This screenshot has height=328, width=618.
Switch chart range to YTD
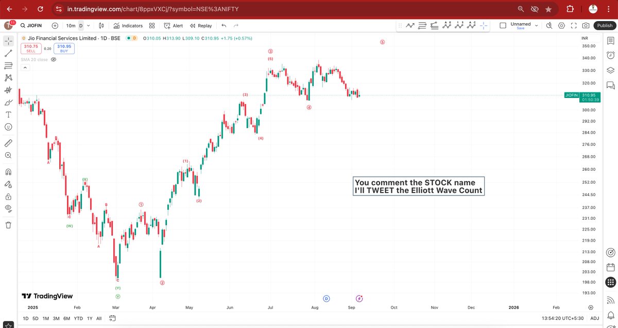[x=79, y=318]
